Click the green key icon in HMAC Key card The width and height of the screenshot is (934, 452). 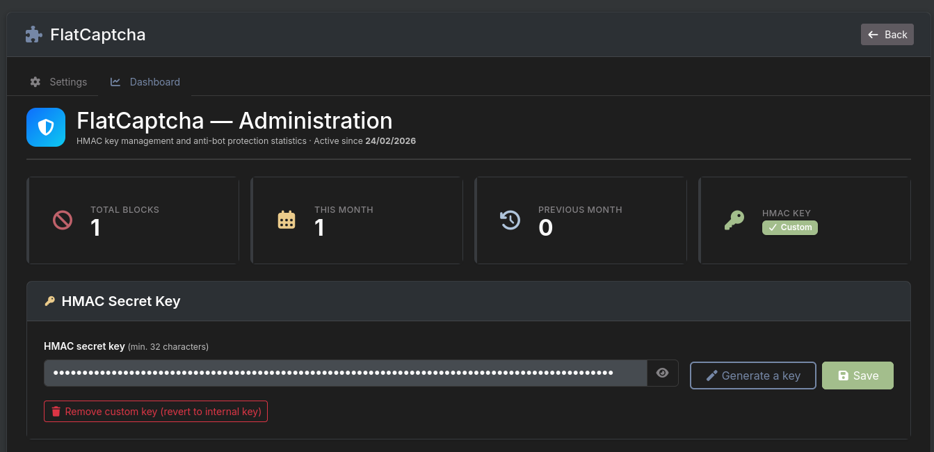(734, 220)
